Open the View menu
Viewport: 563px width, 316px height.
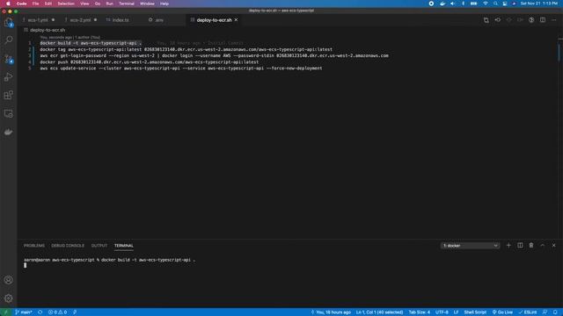click(84, 4)
